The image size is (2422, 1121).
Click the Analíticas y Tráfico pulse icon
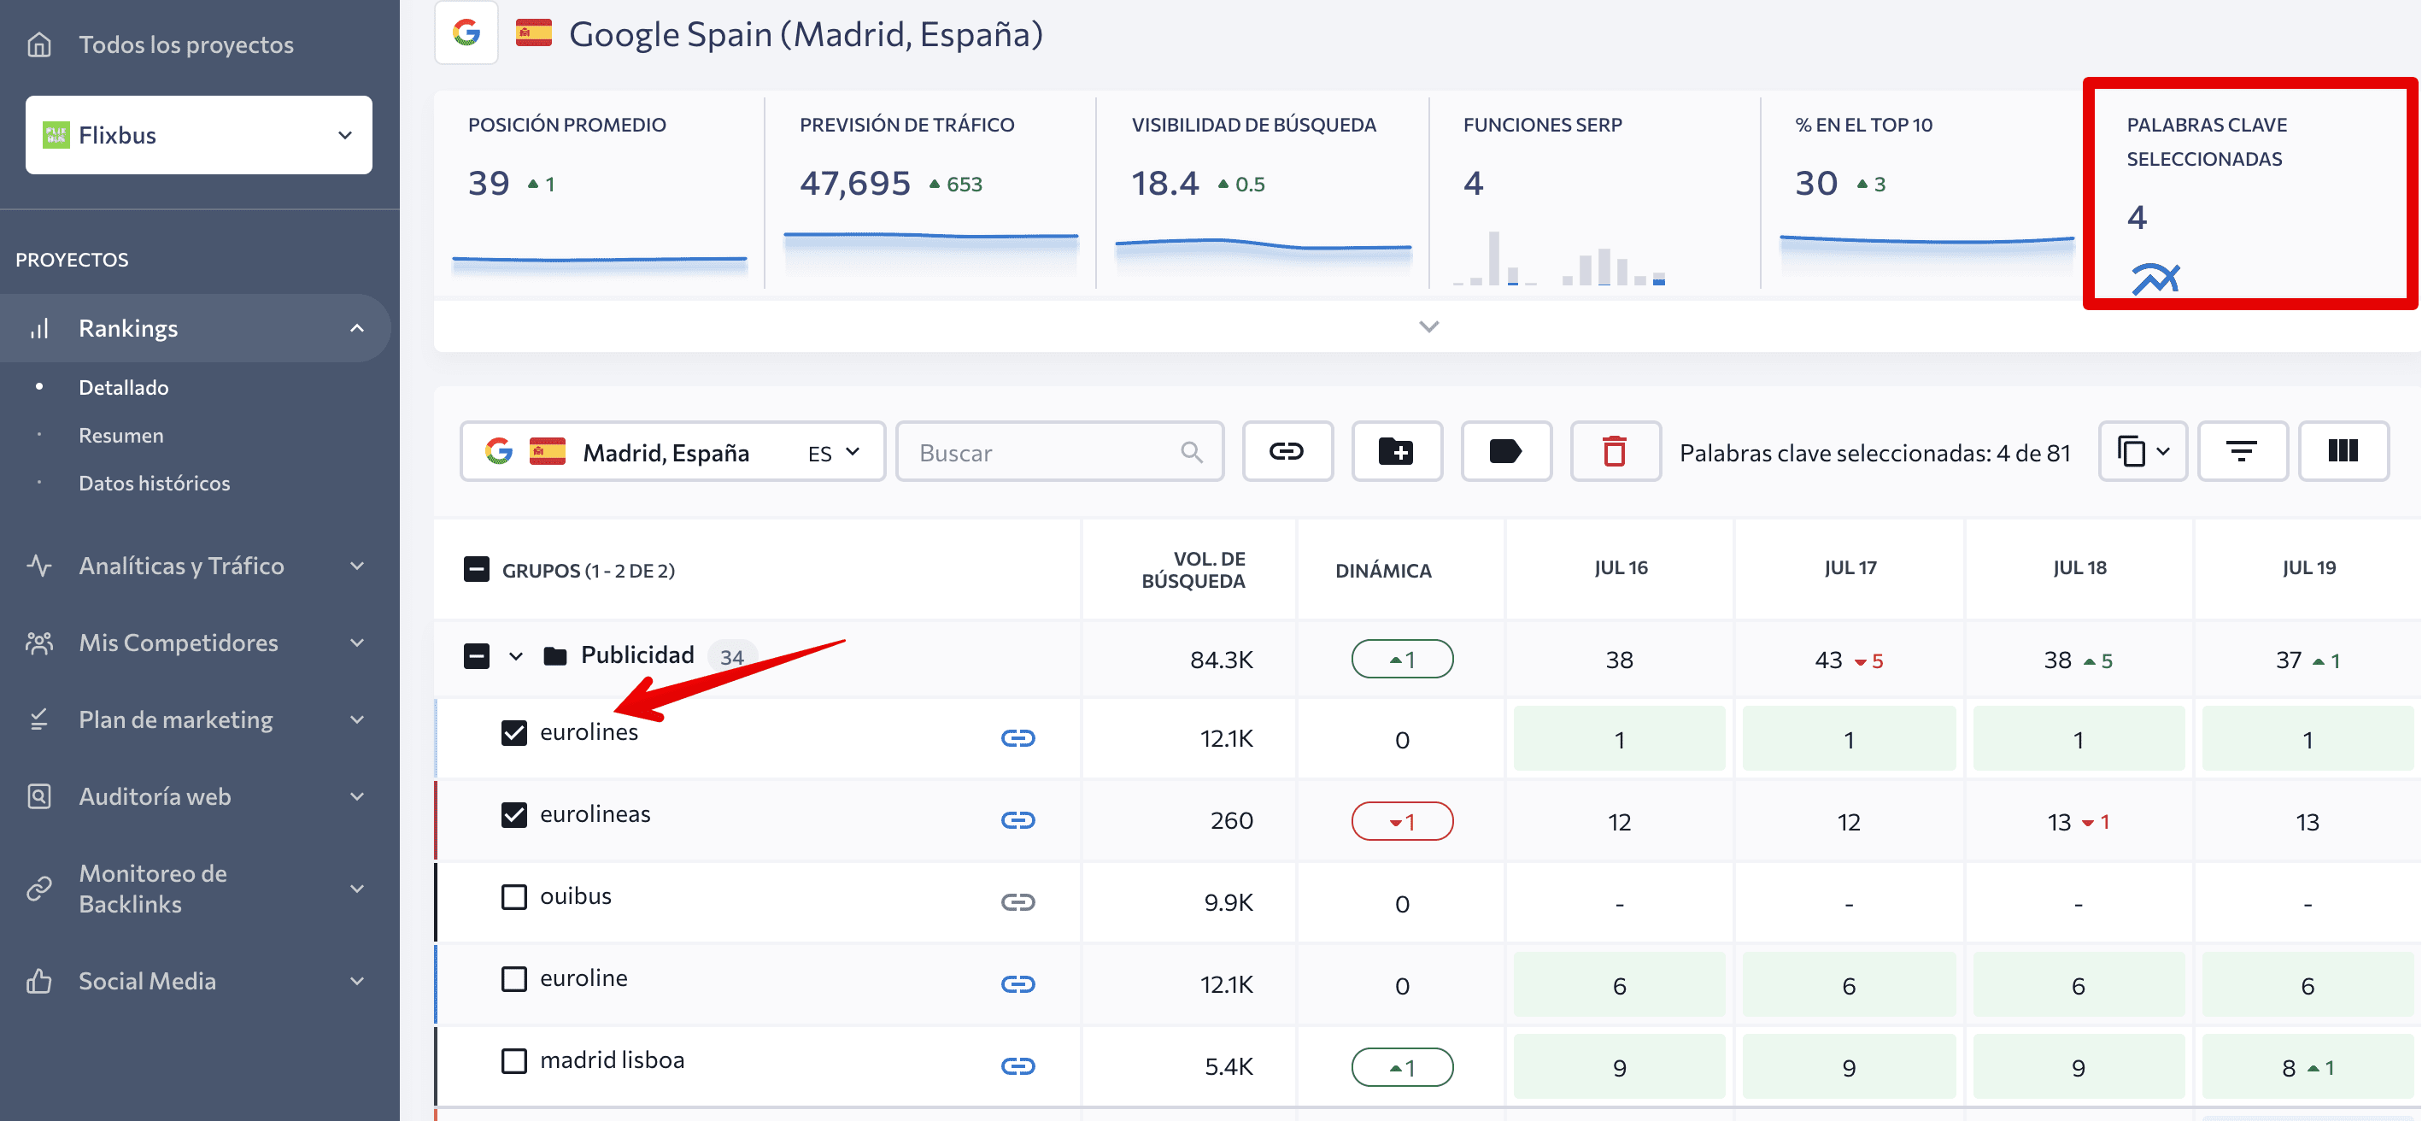click(39, 566)
